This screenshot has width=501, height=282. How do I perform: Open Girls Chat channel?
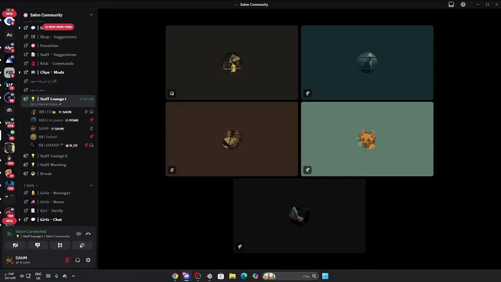[58, 220]
